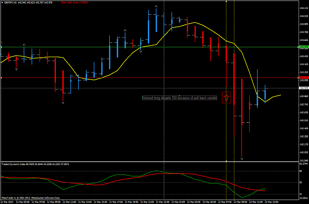The image size is (309, 204).
Task: Click TDI level label 50
Action: (301, 183)
